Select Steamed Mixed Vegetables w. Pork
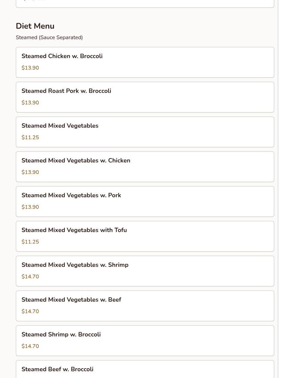Viewport: 285px width, 378px height. click(x=71, y=195)
